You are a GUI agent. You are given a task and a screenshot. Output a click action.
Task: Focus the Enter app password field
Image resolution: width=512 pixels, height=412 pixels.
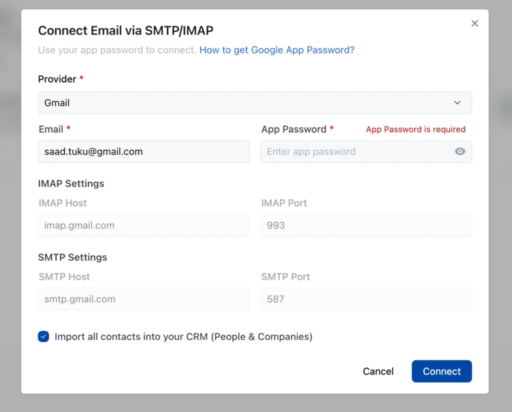(366, 151)
